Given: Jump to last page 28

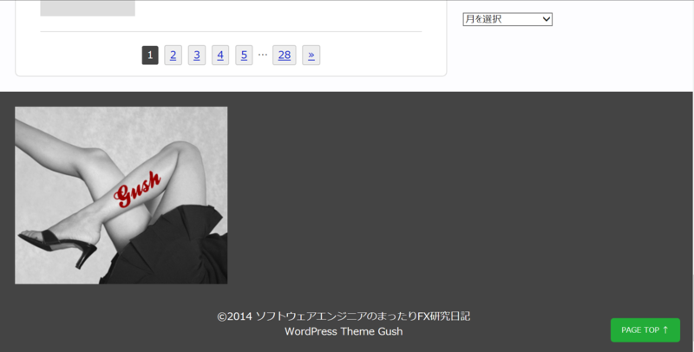Looking at the screenshot, I should [x=285, y=55].
